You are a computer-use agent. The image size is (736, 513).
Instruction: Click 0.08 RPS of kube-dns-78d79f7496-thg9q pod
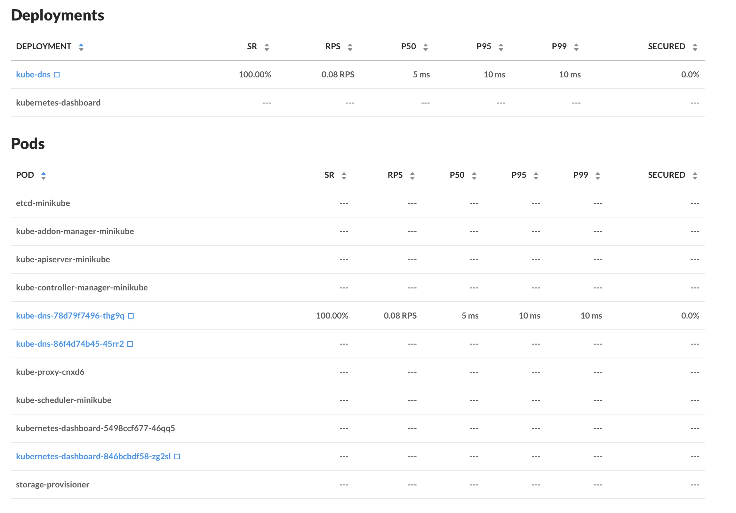400,316
